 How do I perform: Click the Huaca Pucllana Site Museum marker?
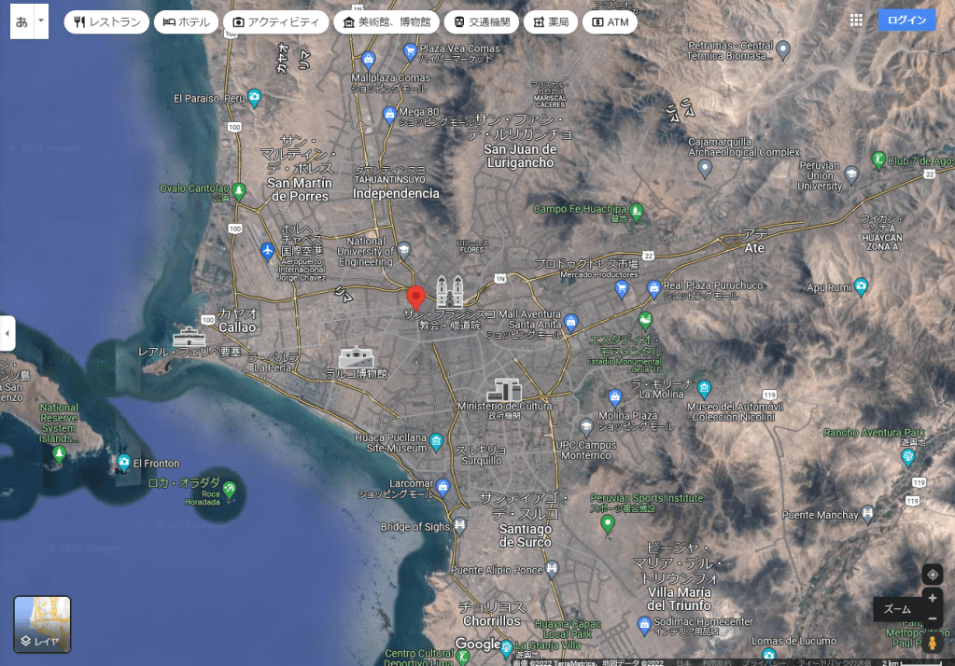437,440
